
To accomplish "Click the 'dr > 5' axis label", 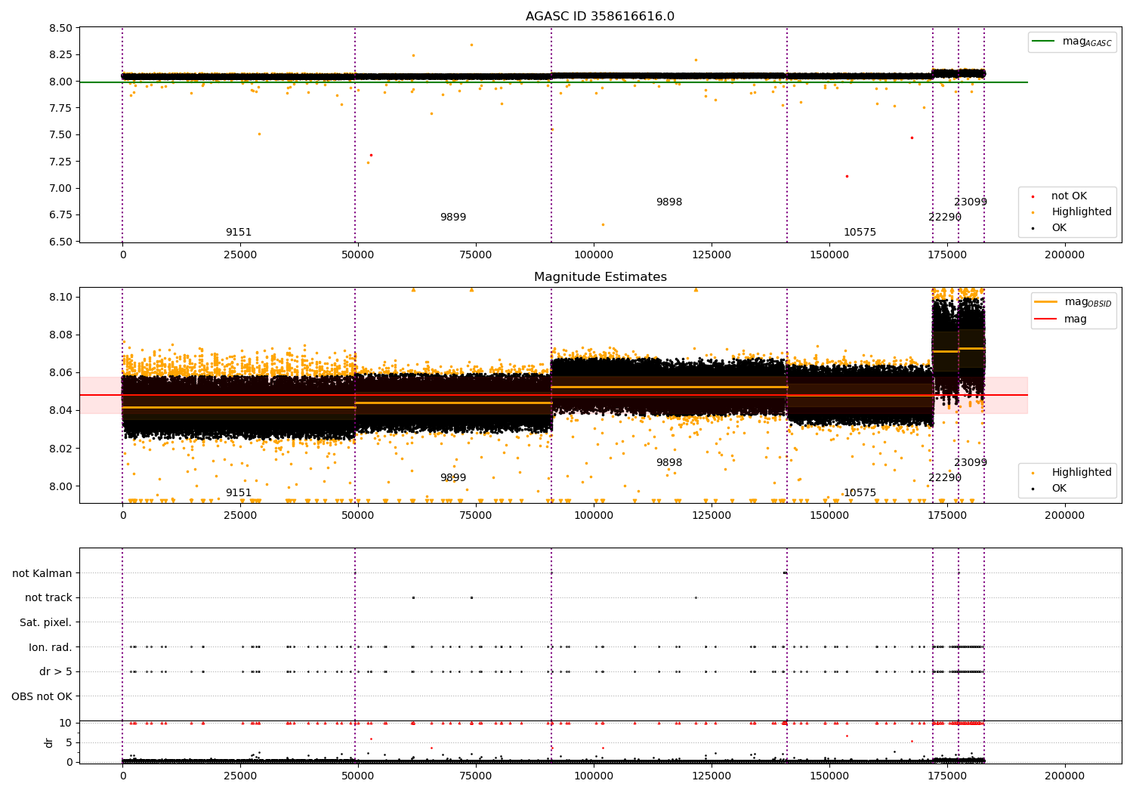I will (x=56, y=671).
